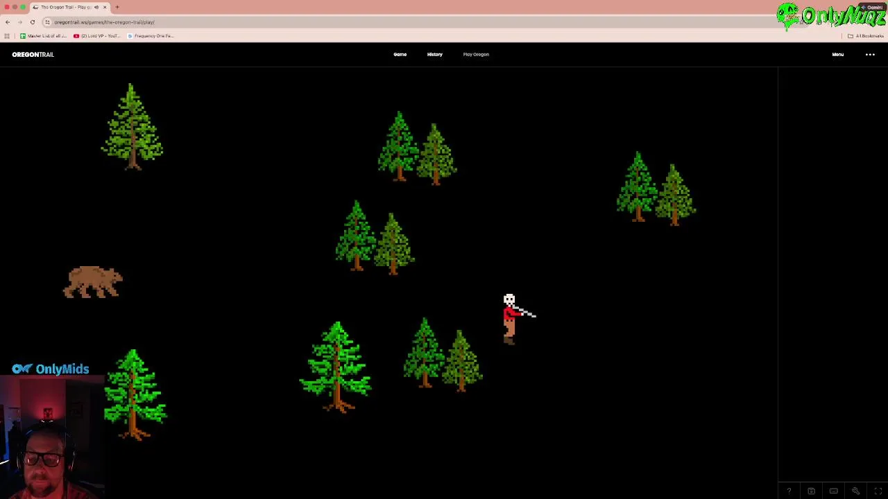Viewport: 888px width, 499px height.
Task: Mute the tab via its speaker icon
Action: tap(96, 7)
